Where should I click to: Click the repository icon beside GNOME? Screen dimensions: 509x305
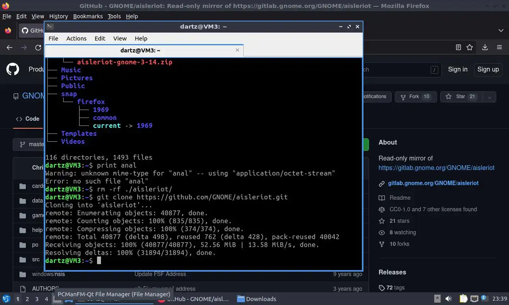coord(16,97)
